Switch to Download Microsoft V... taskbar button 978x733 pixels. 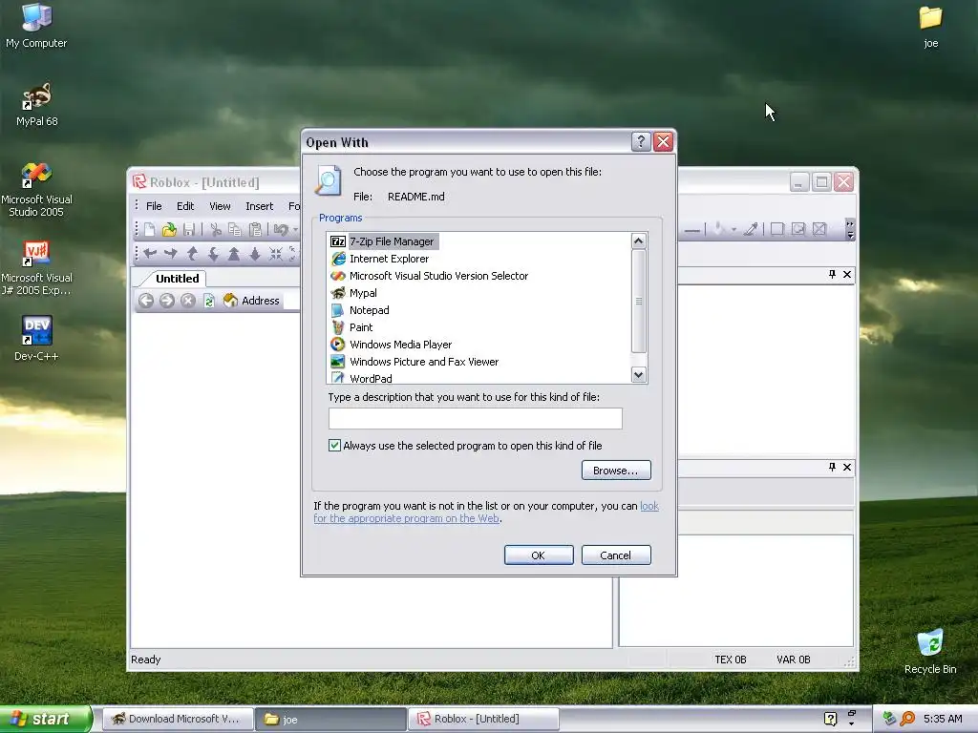(178, 719)
